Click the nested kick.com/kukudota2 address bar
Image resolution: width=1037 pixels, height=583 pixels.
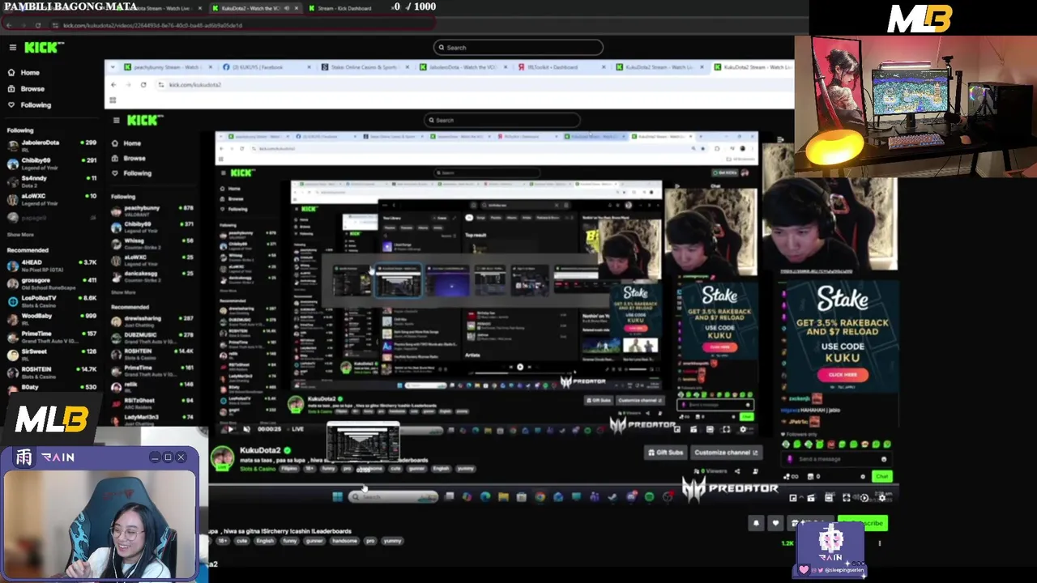[194, 85]
